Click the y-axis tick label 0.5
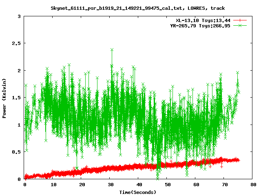 (16, 152)
